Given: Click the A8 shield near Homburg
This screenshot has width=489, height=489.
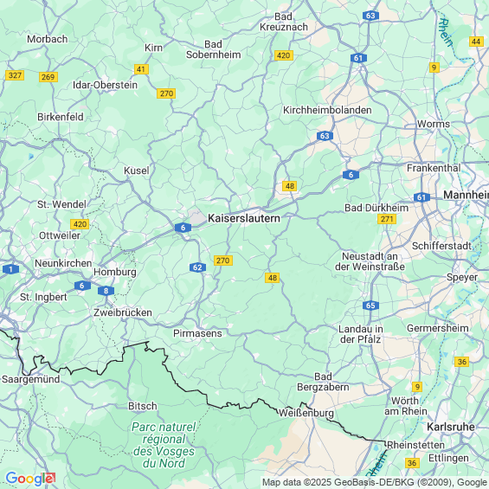Looking at the screenshot, I should click(x=106, y=291).
